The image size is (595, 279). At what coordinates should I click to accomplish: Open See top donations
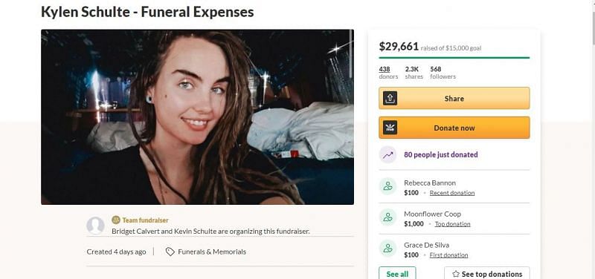(487, 274)
